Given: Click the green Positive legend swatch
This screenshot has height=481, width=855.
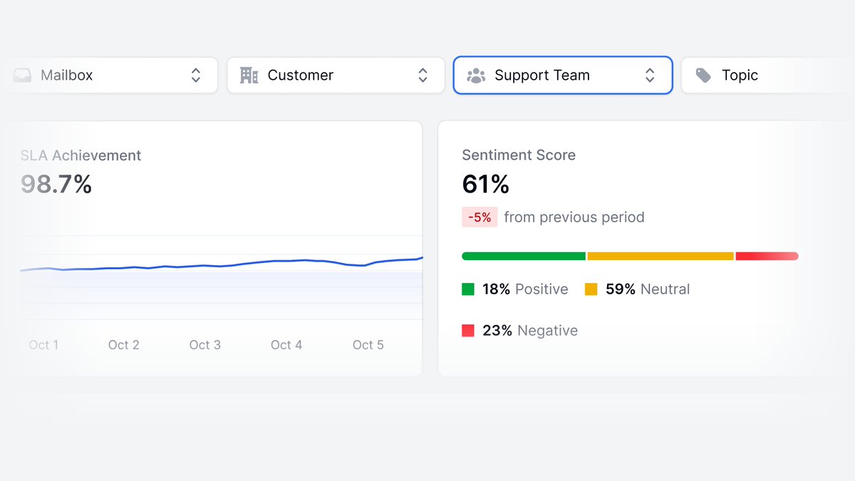Looking at the screenshot, I should 468,289.
